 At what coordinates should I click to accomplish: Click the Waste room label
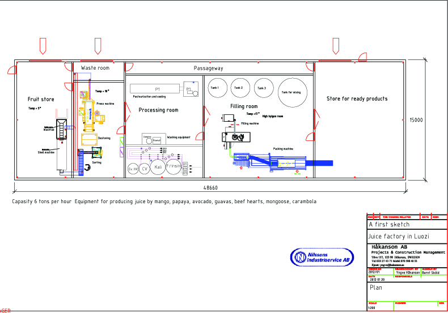click(x=95, y=68)
